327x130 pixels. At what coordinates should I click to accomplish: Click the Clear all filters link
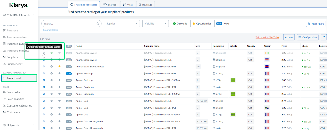[51, 30]
